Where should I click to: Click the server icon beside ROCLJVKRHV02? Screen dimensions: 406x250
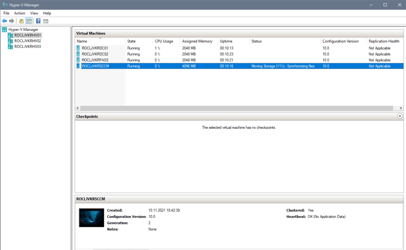pos(10,41)
